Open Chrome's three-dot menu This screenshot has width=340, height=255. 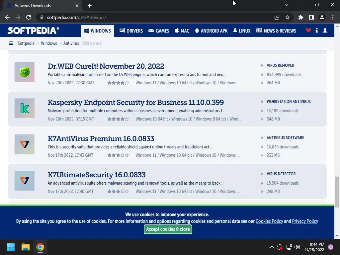point(333,17)
